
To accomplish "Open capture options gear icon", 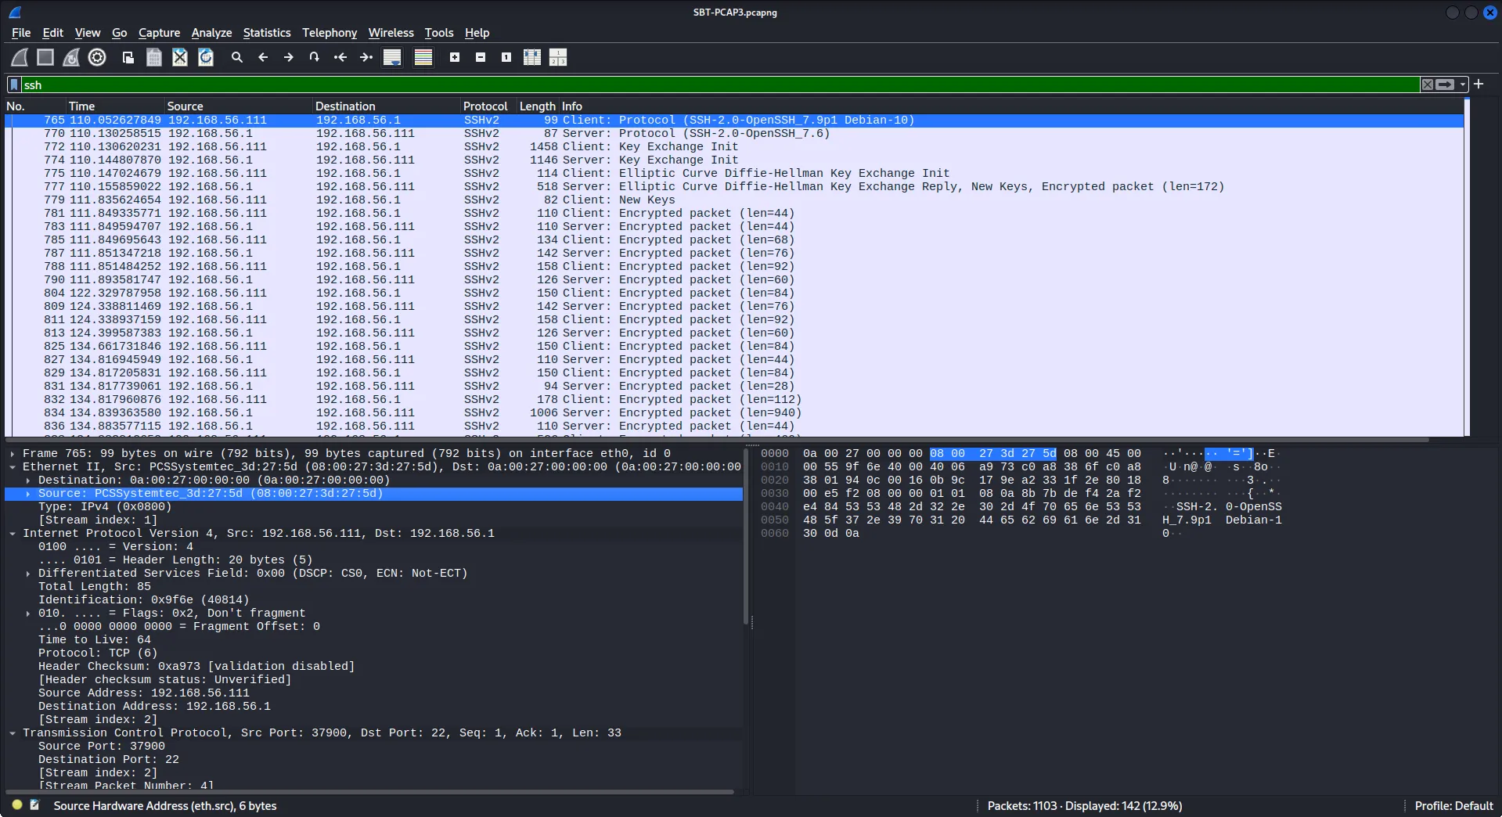I will 97,57.
